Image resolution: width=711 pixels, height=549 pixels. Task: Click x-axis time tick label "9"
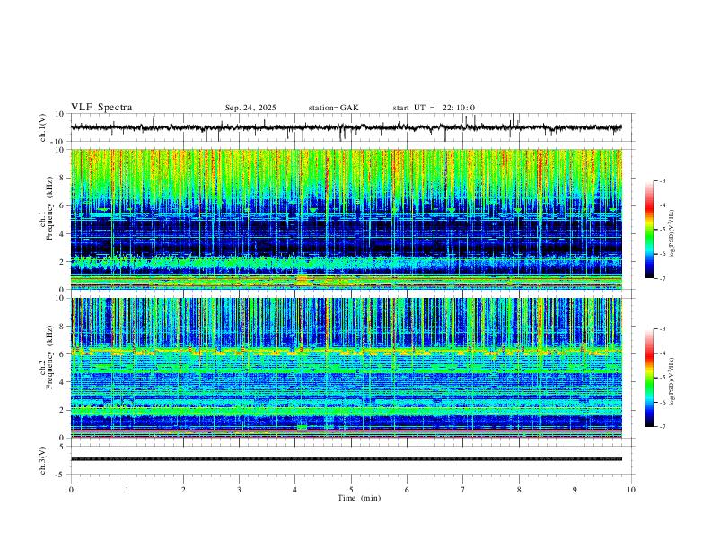(x=575, y=490)
